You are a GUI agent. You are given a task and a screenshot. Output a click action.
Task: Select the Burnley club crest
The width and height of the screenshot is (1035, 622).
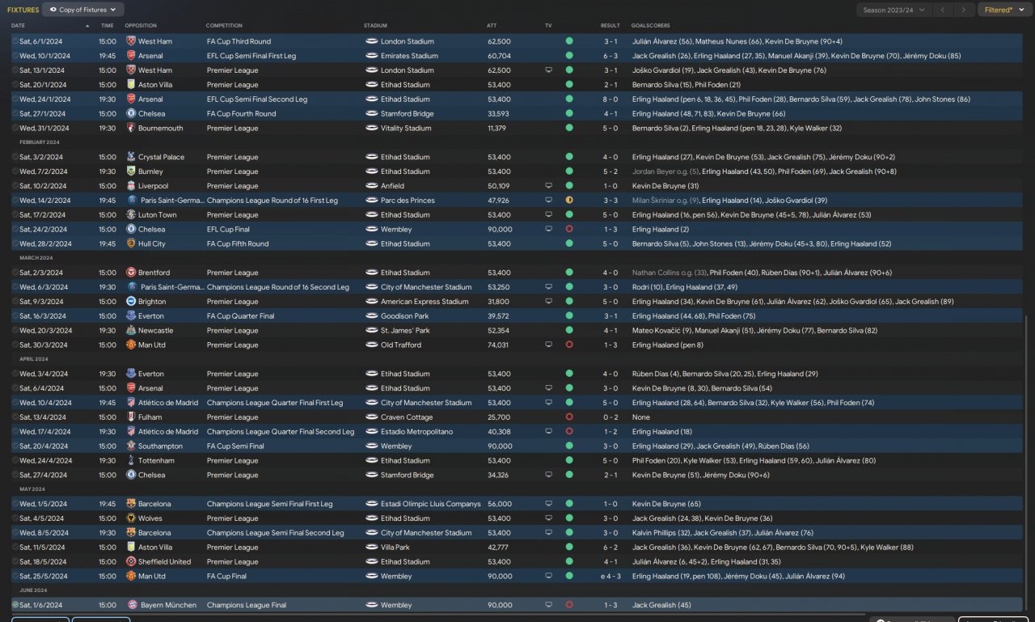pos(131,171)
